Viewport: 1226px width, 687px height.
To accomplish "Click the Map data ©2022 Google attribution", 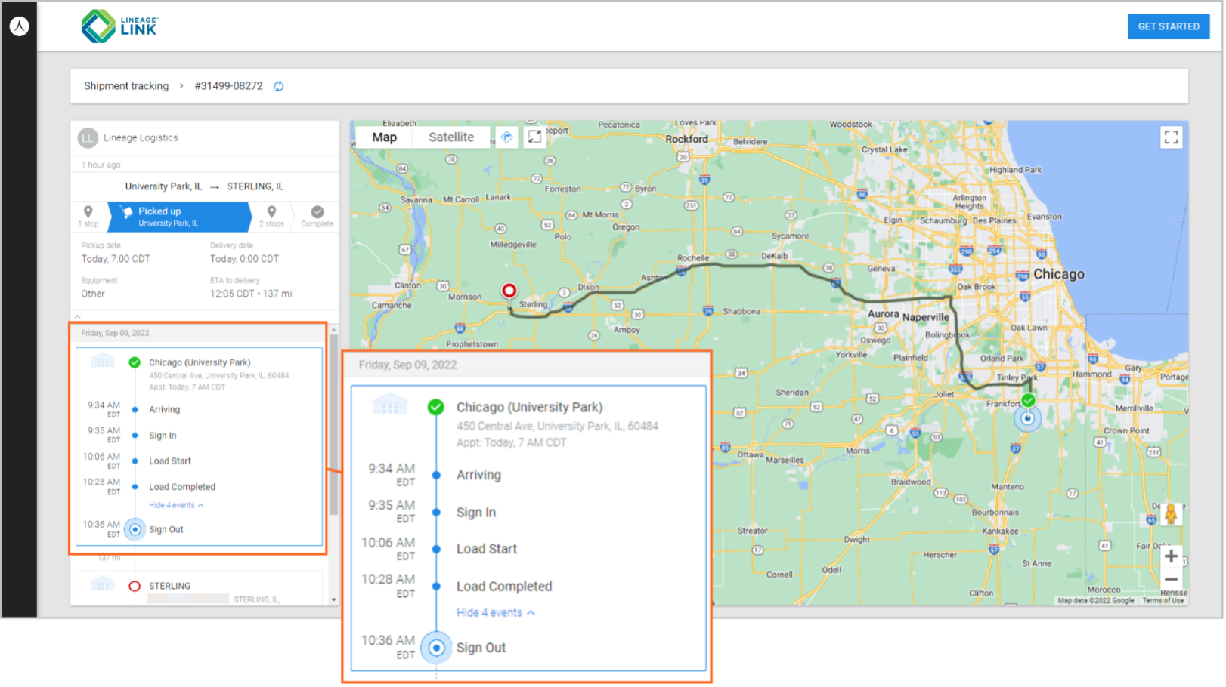I will [1095, 601].
